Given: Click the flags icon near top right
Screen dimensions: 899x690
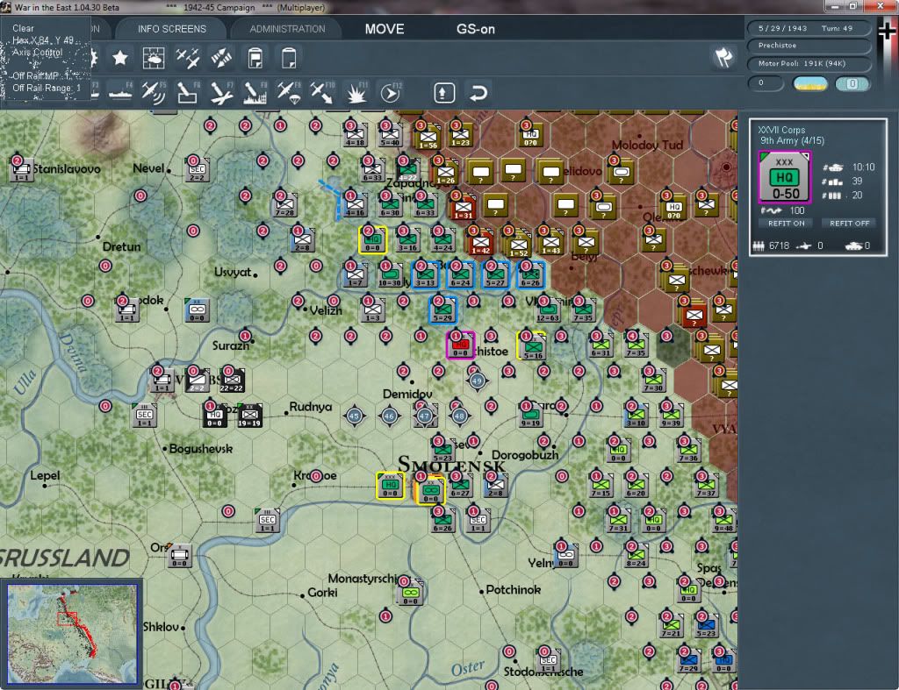Looking at the screenshot, I should pyautogui.click(x=723, y=57).
